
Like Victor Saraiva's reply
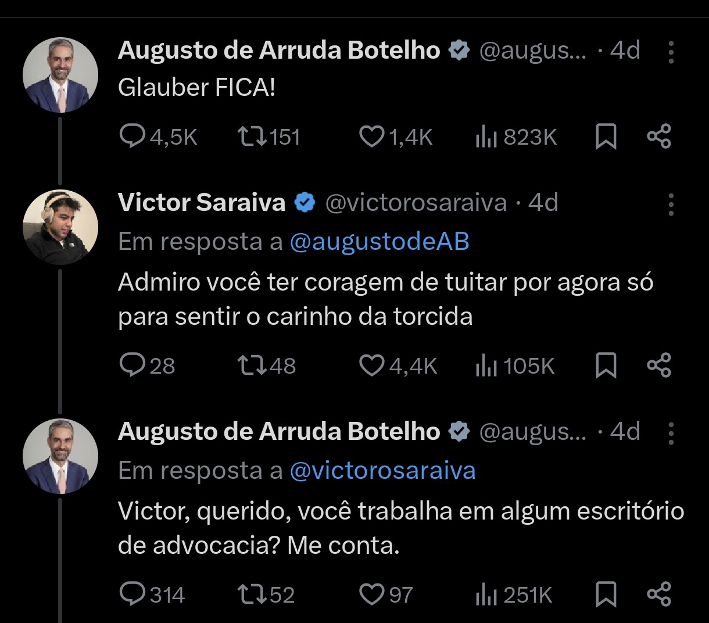pyautogui.click(x=371, y=366)
